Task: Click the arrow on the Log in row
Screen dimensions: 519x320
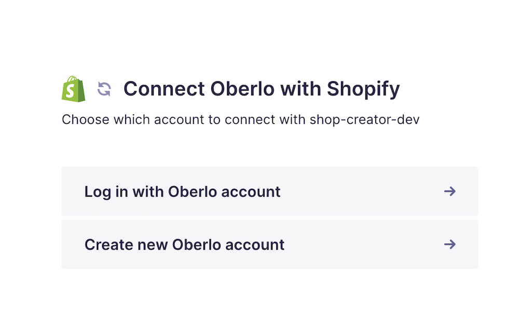Action: pos(450,191)
